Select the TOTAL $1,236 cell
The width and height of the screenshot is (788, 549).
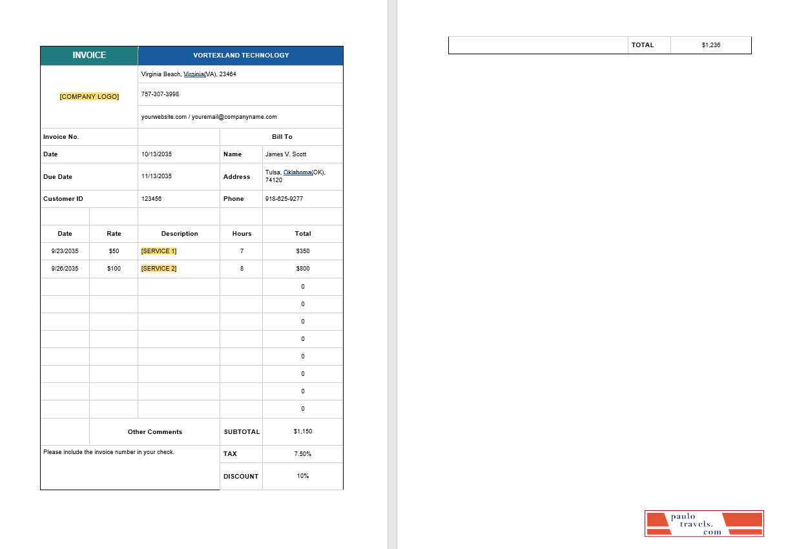(x=710, y=45)
